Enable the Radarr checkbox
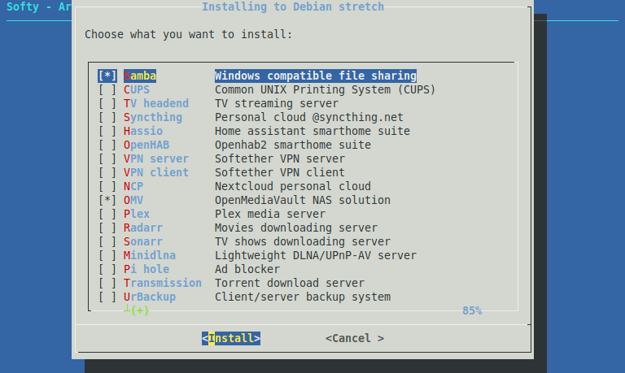 (x=107, y=228)
